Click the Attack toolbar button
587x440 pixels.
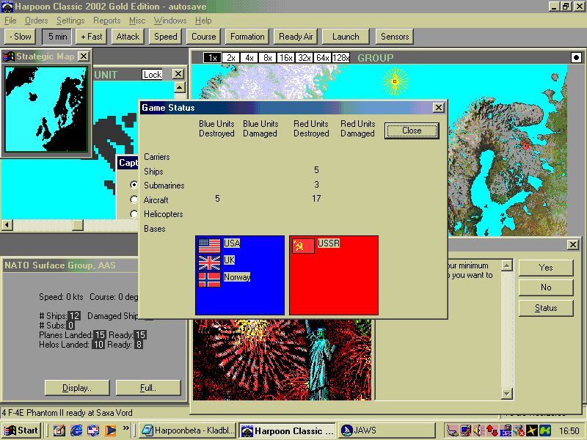coord(128,37)
